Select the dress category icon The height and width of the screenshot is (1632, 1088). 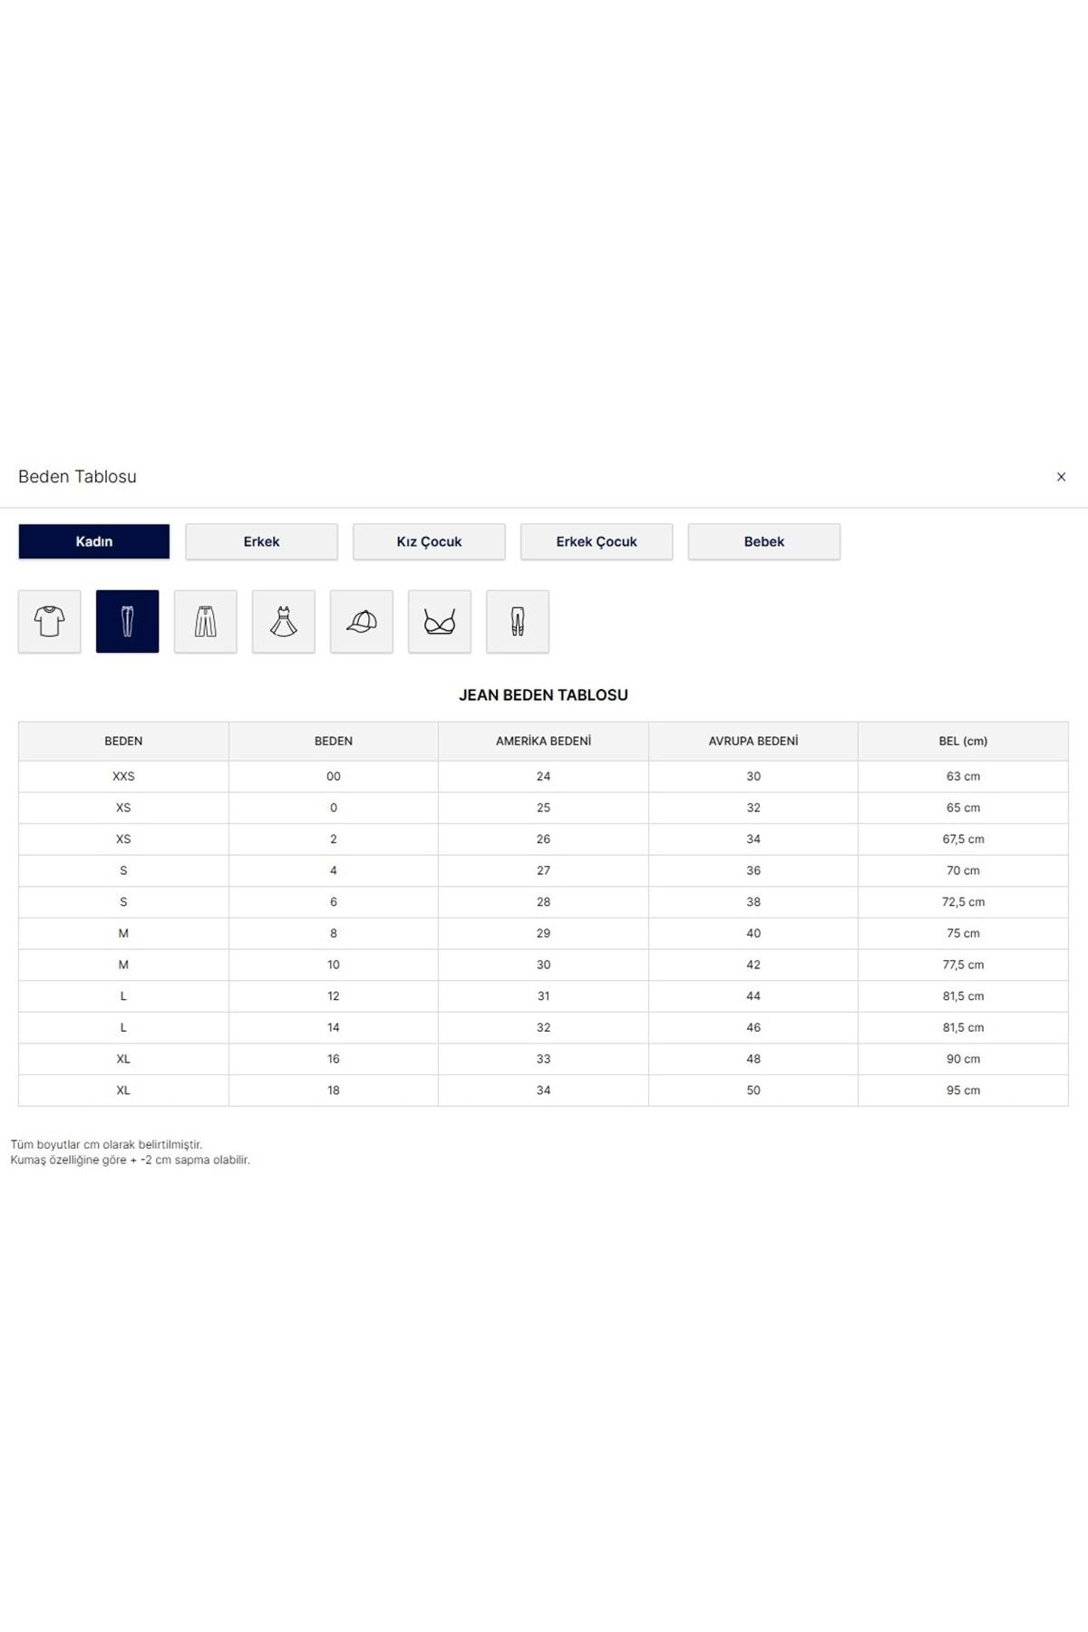click(x=284, y=621)
